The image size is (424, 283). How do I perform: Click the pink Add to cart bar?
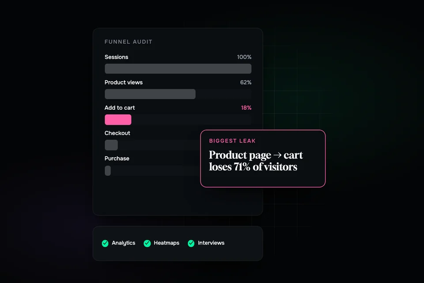pyautogui.click(x=118, y=119)
